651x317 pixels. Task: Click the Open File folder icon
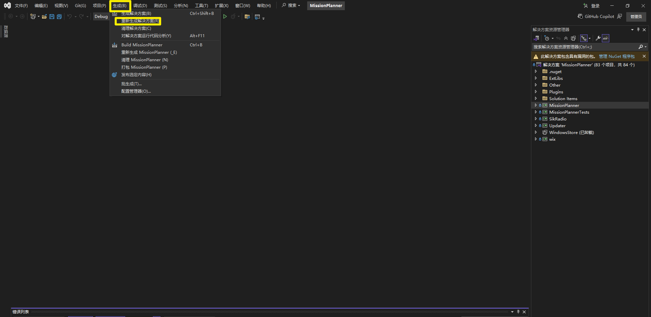(x=44, y=17)
